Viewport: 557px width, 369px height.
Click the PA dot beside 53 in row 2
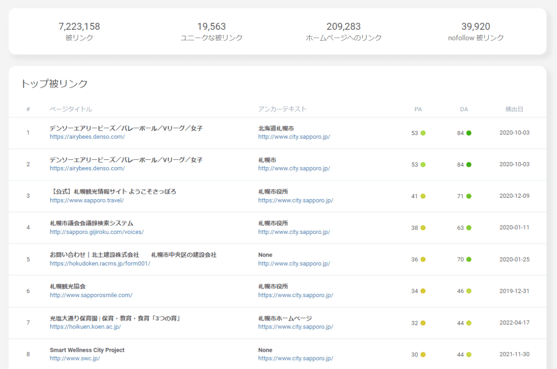(x=423, y=165)
